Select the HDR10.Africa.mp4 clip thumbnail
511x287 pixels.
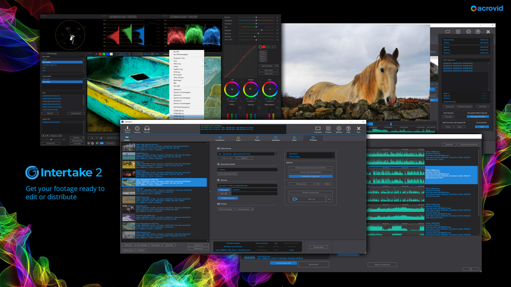(129, 200)
